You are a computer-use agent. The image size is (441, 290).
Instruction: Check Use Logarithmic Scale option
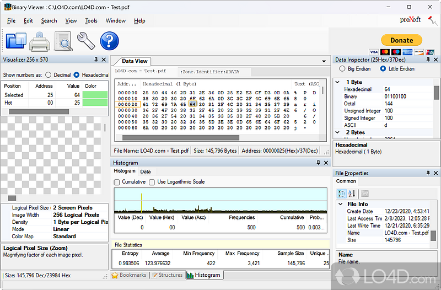point(153,182)
